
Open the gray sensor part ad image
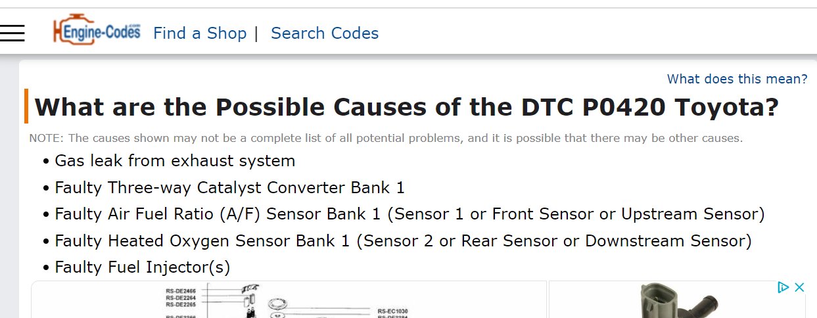[677, 300]
